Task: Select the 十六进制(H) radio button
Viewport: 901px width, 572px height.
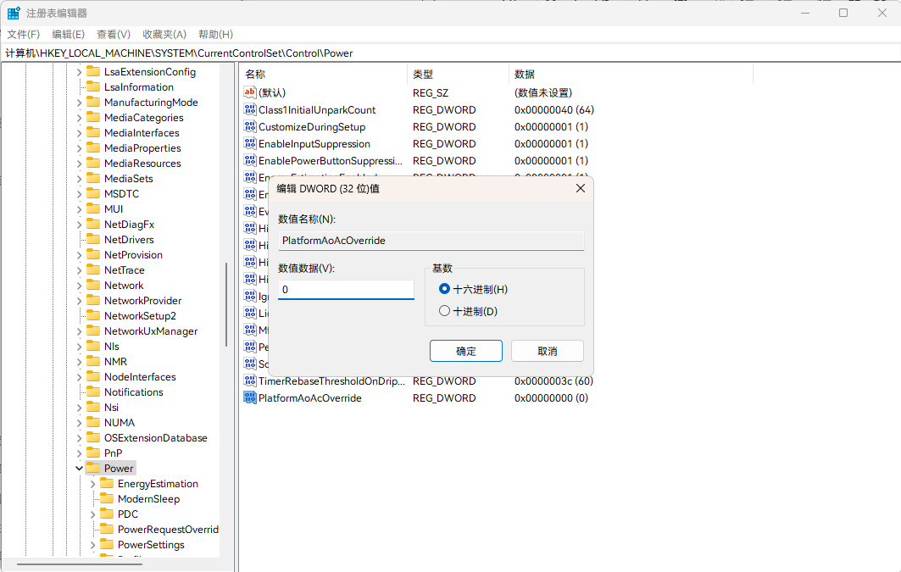Action: (x=444, y=288)
